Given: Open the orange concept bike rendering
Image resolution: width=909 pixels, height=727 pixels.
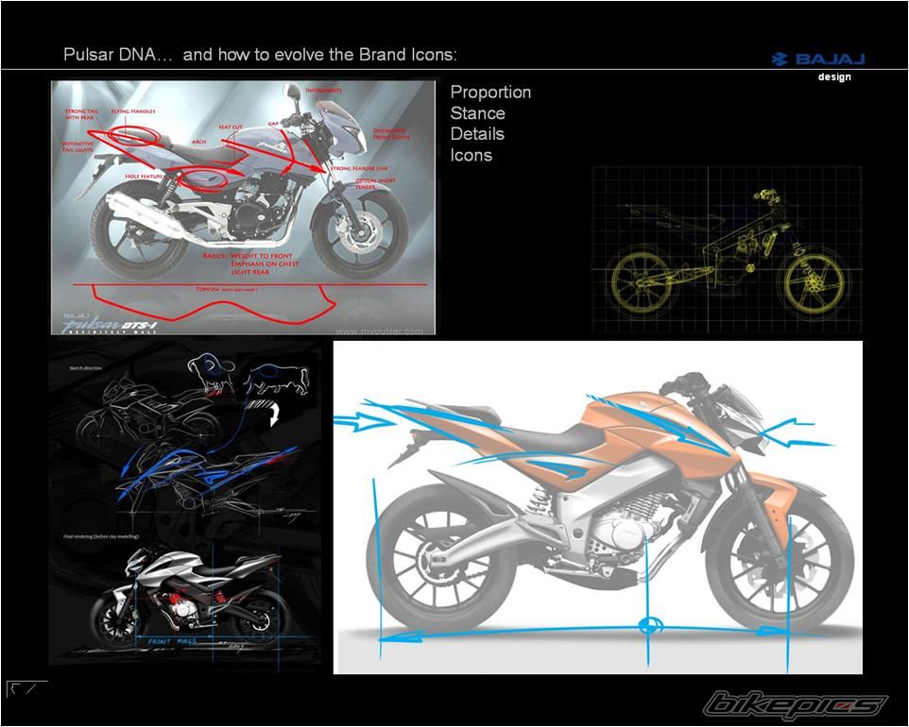Looking at the screenshot, I should pyautogui.click(x=598, y=507).
